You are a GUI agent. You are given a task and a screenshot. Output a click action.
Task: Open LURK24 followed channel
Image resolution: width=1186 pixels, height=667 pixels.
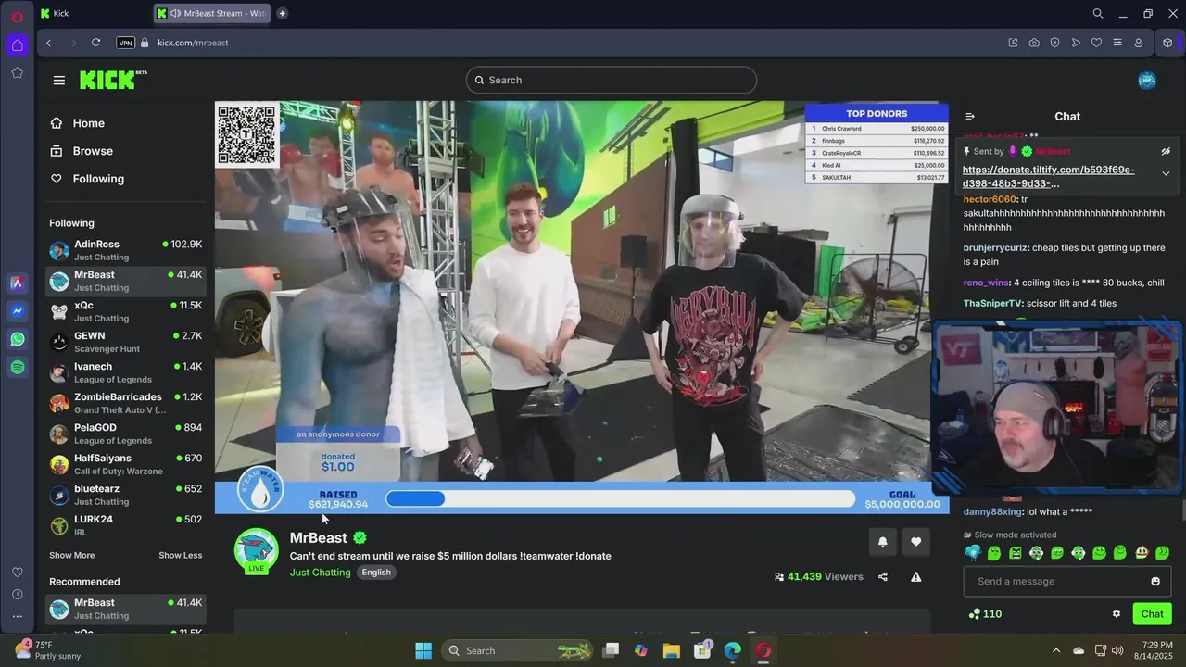pos(126,526)
